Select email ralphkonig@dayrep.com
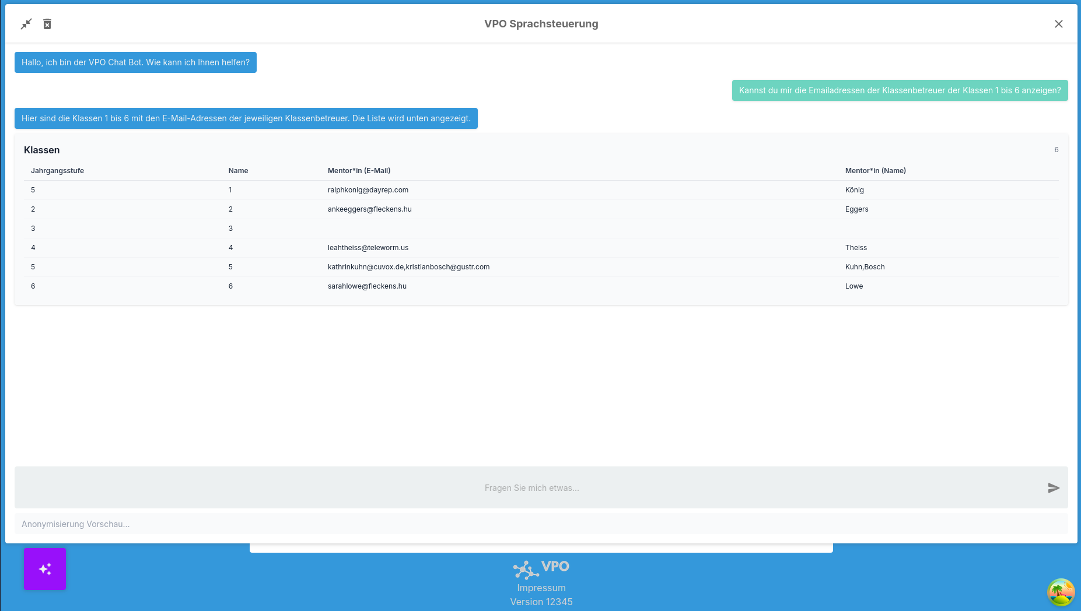Screen dimensions: 1081x611 (368, 190)
